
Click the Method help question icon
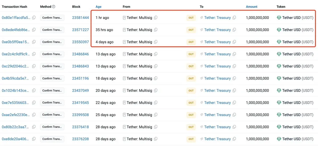point(54,7)
